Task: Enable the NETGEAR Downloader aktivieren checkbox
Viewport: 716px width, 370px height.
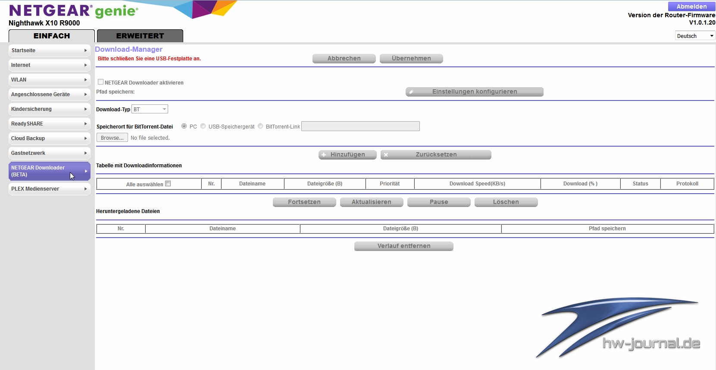Action: (x=100, y=82)
